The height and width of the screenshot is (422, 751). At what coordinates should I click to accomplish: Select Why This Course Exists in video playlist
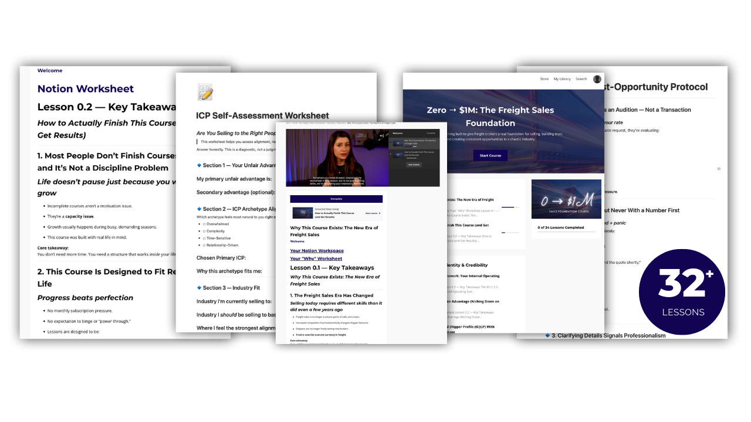(x=414, y=142)
